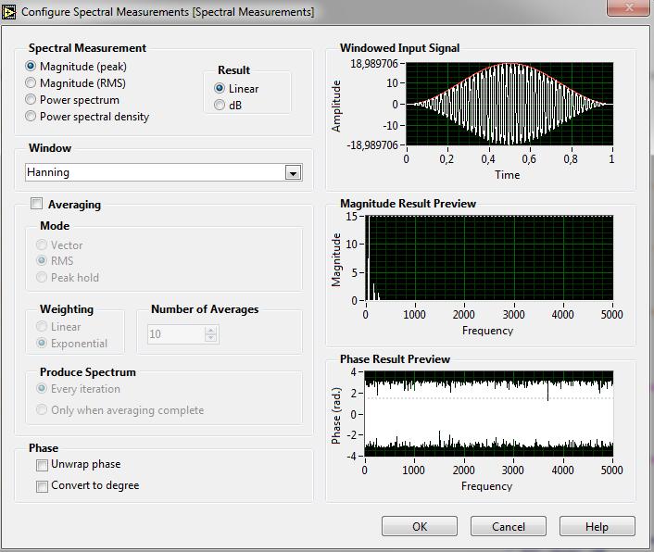Click the Windowed Input Signal graph

[509, 104]
